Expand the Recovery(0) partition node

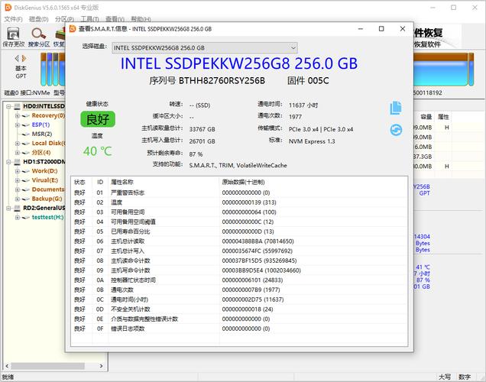coord(16,115)
